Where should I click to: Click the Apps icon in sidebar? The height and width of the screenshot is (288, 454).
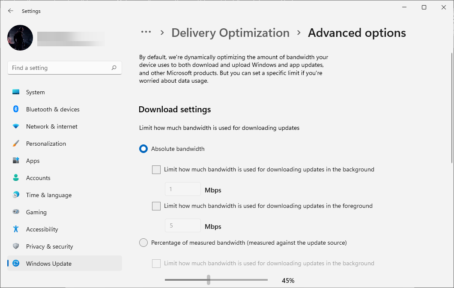click(16, 160)
